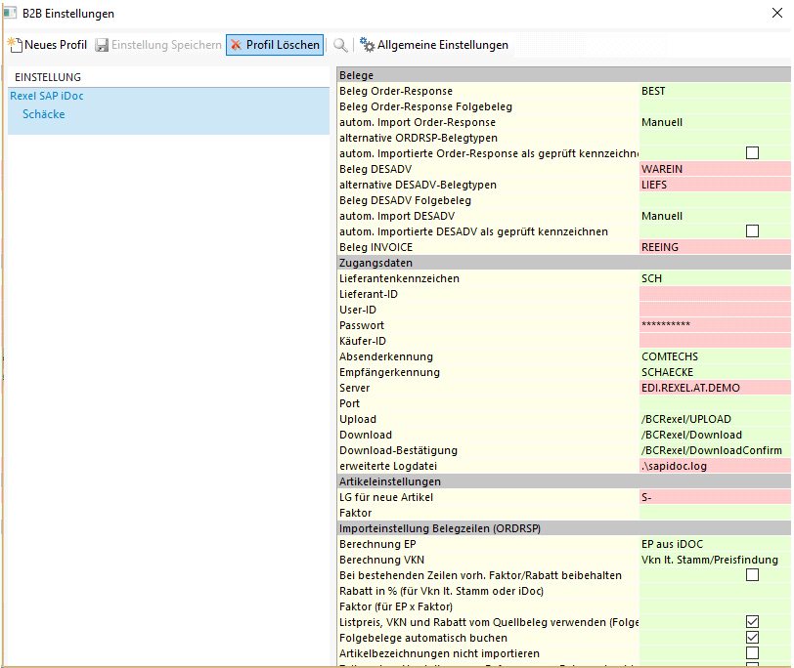Screen dimensions: 794x668
Task: Click the magnifier search icon in toolbar
Action: [x=340, y=45]
